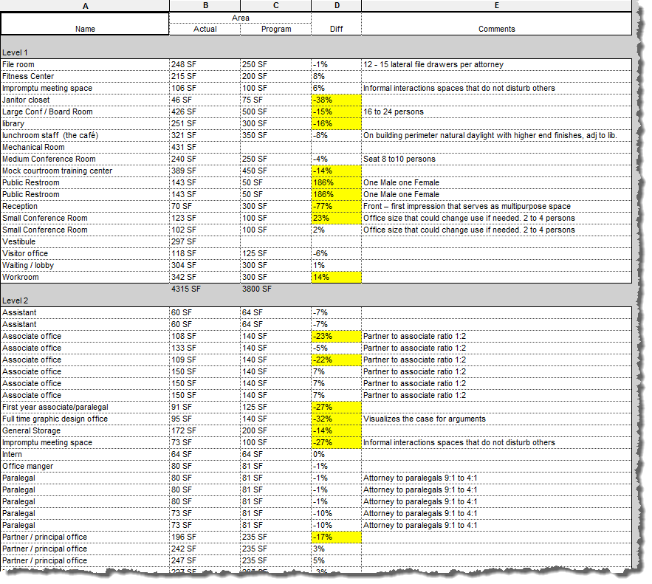Image resolution: width=652 pixels, height=584 pixels.
Task: Select the Level 1 section row
Action: coord(85,52)
